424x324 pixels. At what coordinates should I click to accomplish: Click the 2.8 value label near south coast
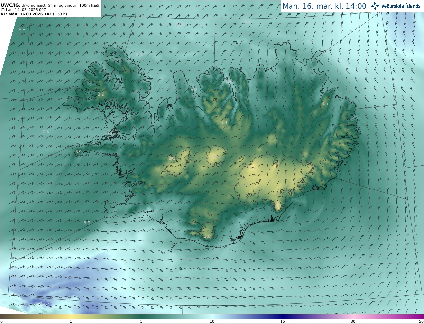(x=207, y=236)
